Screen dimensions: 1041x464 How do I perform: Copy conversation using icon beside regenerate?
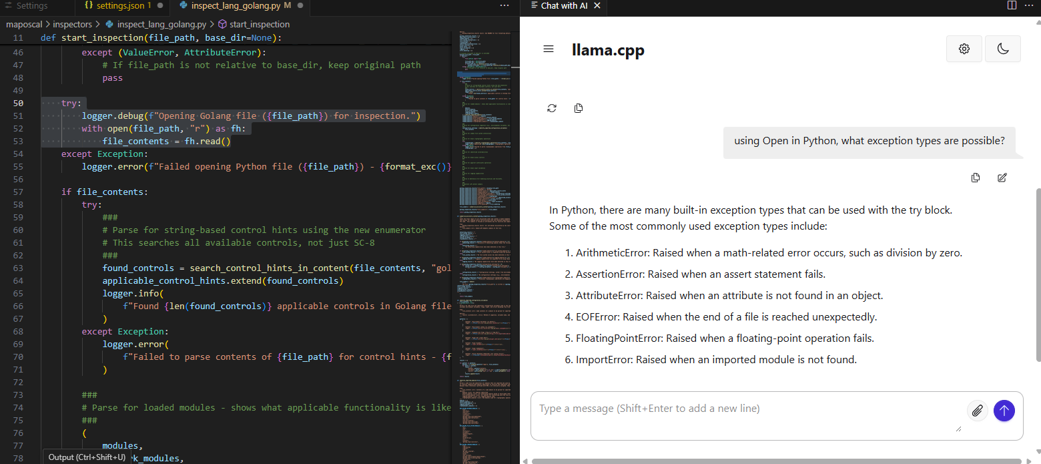[579, 108]
